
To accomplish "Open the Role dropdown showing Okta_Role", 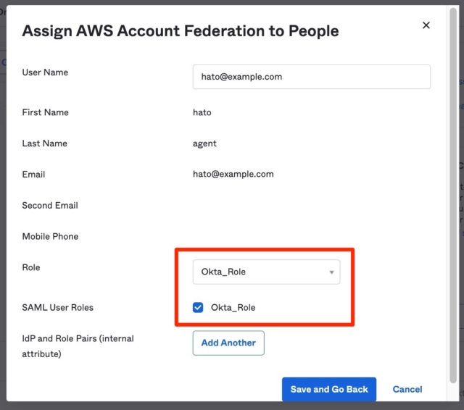I will [x=266, y=272].
